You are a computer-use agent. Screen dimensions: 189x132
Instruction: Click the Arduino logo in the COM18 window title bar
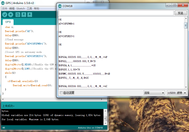60,6
